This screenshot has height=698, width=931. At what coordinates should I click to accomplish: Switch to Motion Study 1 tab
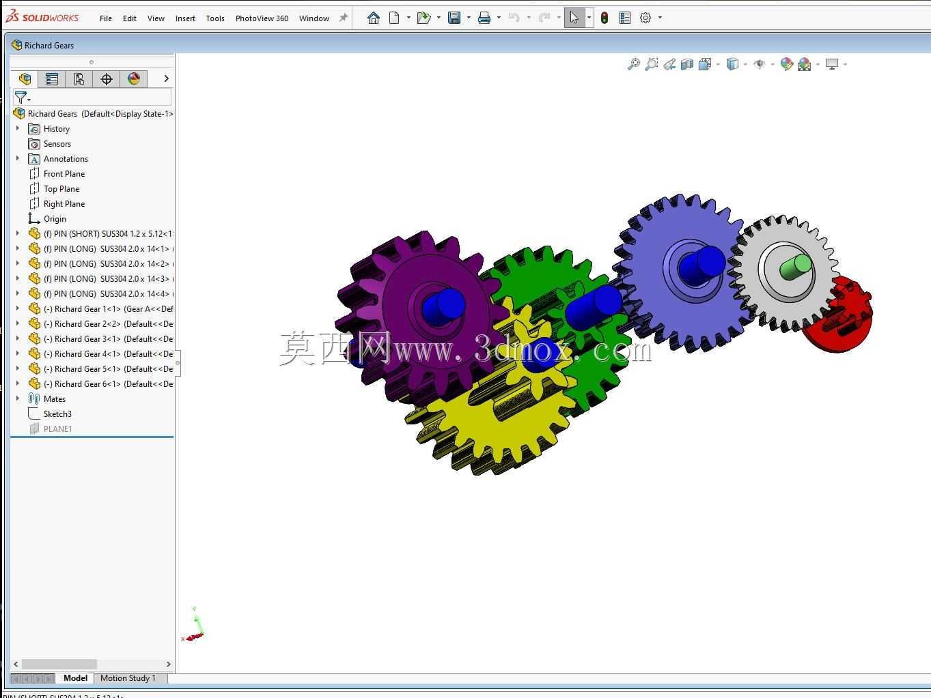click(x=128, y=678)
